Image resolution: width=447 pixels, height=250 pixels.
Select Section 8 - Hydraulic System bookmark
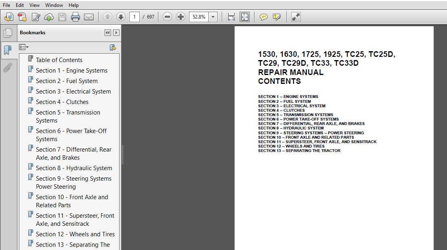click(74, 168)
